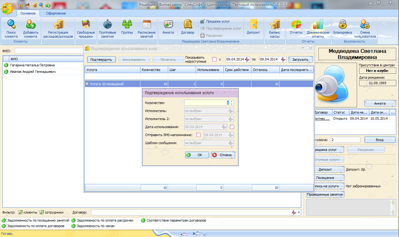Screen dimensions: 399x237
Task: Tick the checkbox beside Дата использования
Action: coord(232,127)
